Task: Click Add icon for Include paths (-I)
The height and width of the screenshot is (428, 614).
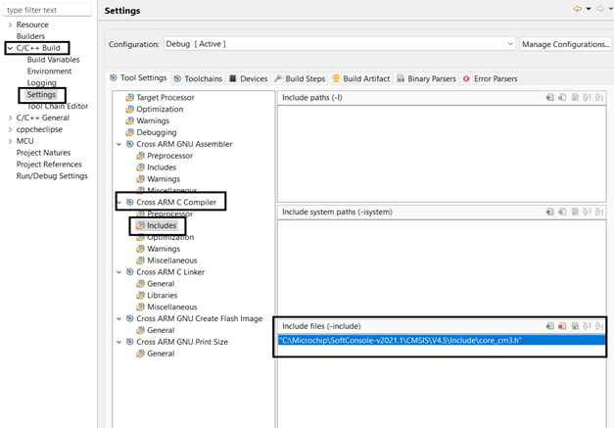Action: (549, 98)
